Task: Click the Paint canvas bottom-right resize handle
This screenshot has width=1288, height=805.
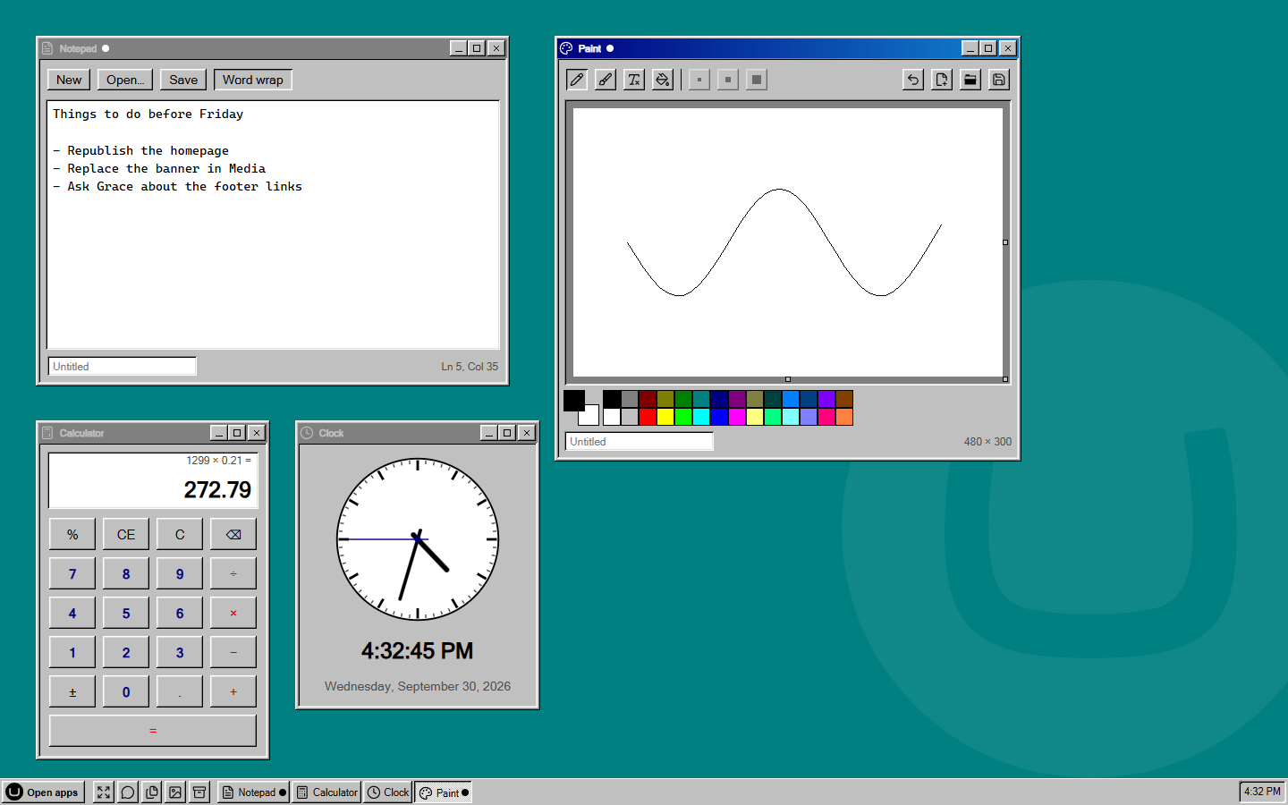Action: (x=1005, y=379)
